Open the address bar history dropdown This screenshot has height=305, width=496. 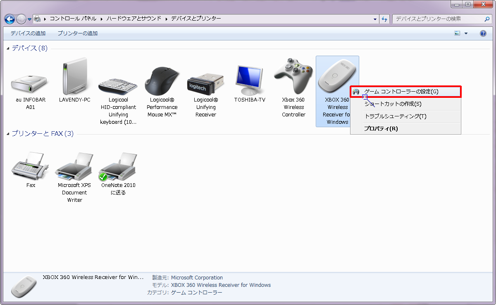point(375,19)
